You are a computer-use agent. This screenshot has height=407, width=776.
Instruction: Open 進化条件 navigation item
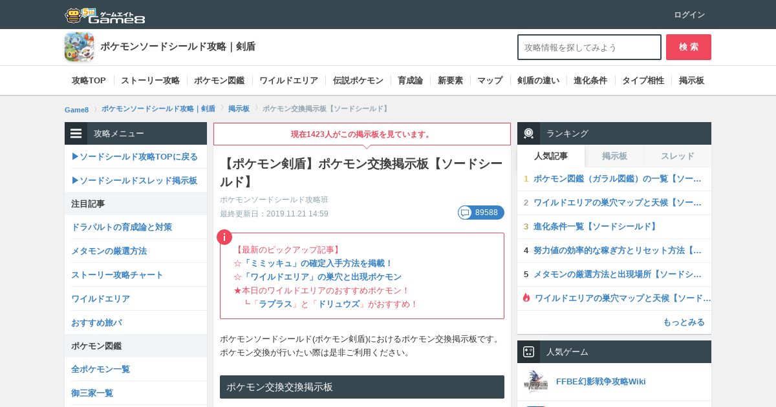point(590,81)
